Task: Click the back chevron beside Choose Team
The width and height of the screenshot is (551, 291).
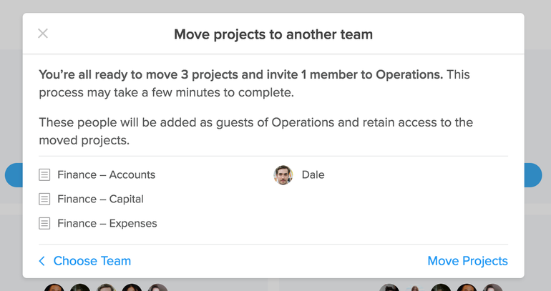Action: point(42,261)
